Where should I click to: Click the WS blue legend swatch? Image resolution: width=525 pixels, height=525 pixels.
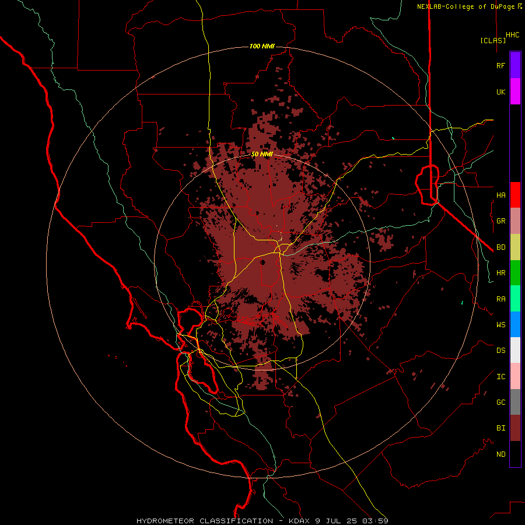[515, 324]
